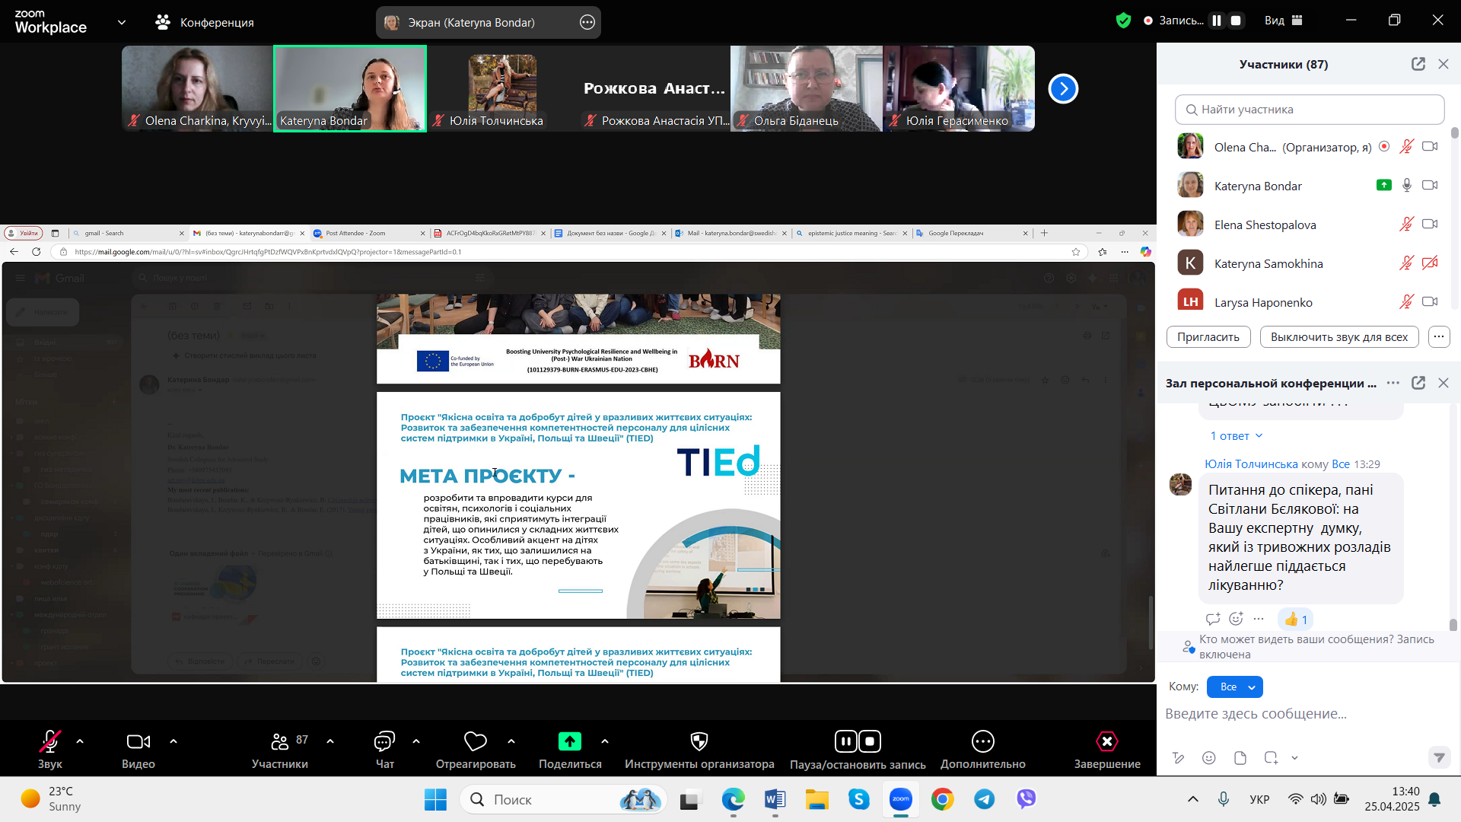The height and width of the screenshot is (822, 1461).
Task: Pop out the Participants panel
Action: (x=1418, y=64)
